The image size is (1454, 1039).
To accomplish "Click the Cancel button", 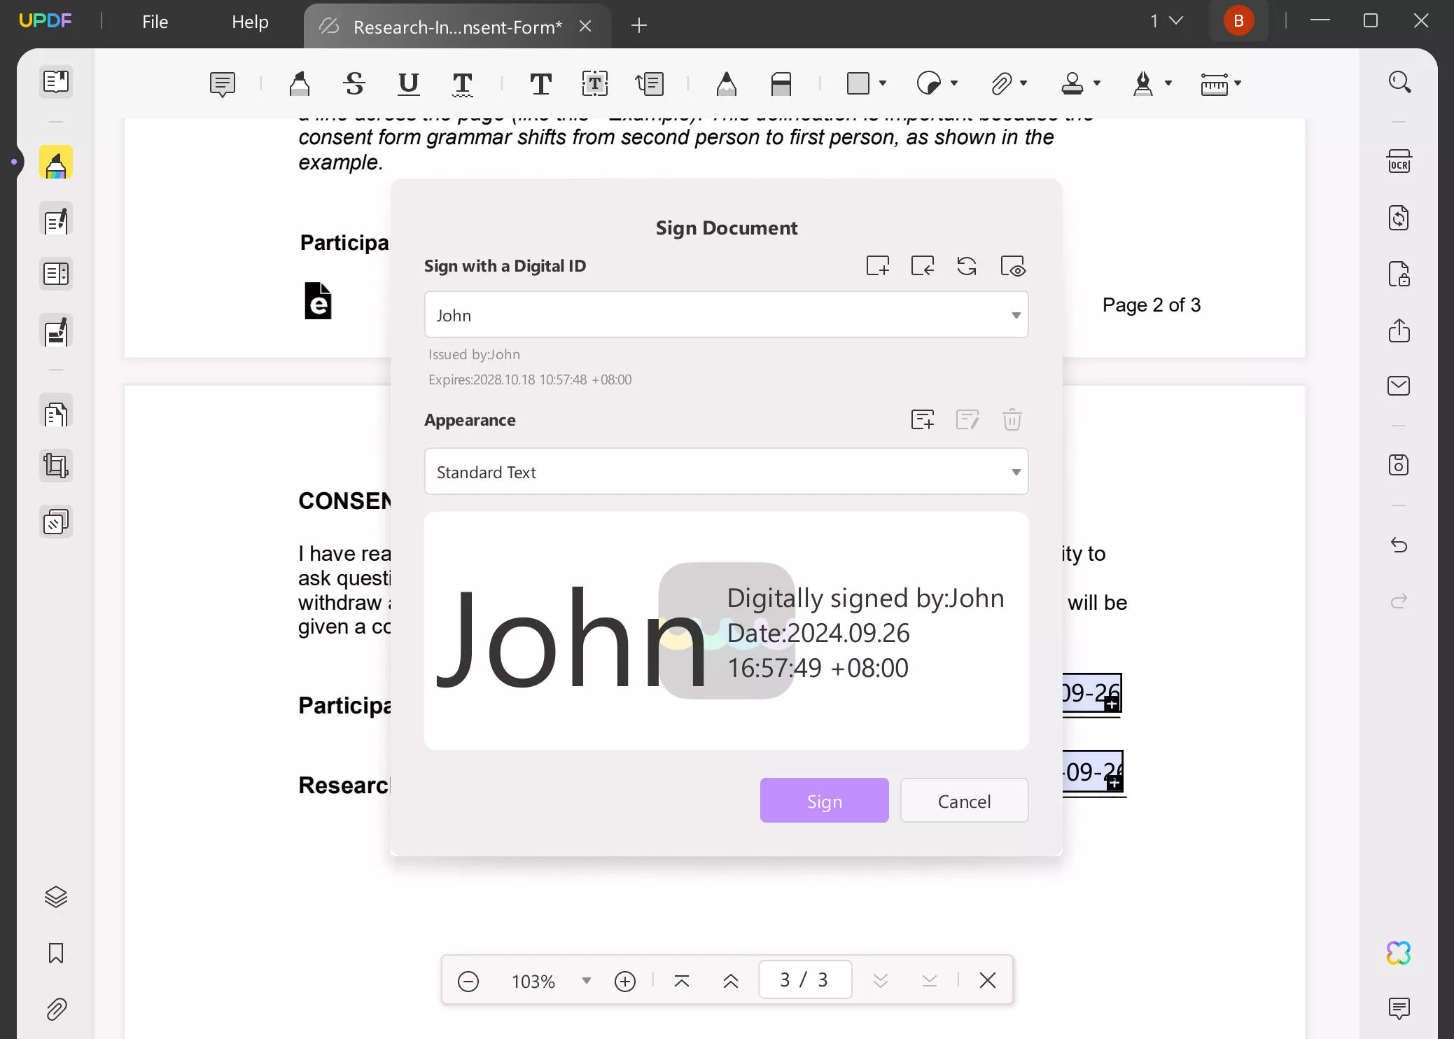I will pos(965,801).
